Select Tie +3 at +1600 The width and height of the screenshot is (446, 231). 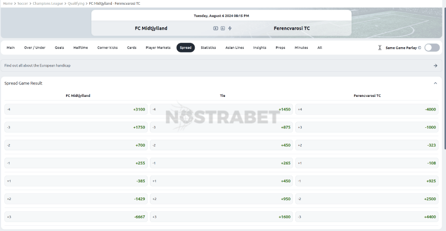point(221,216)
